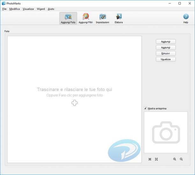Click the expand full-size preview icon

pyautogui.click(x=156, y=159)
